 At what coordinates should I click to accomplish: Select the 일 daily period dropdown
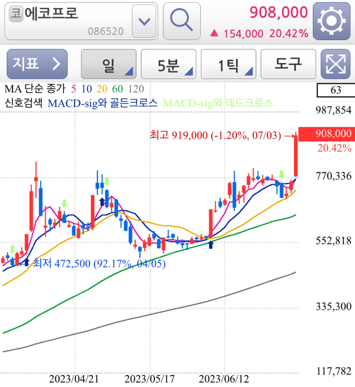click(109, 64)
